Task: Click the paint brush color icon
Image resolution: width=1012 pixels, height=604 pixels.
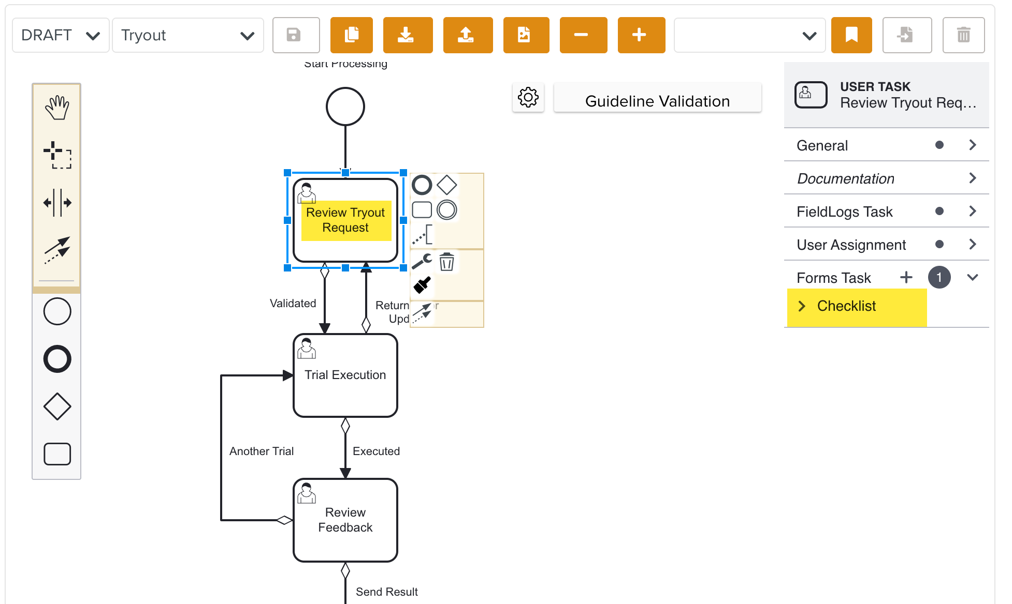Action: (422, 285)
